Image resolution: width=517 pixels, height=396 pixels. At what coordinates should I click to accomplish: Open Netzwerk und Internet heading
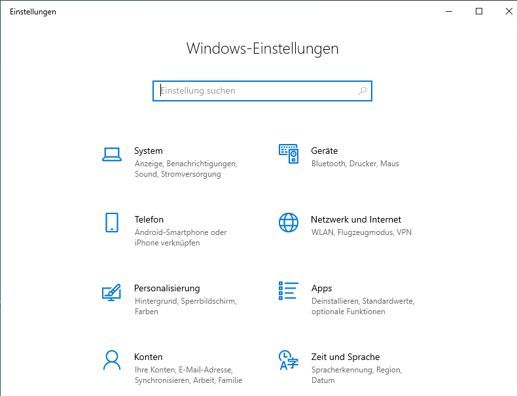click(356, 219)
